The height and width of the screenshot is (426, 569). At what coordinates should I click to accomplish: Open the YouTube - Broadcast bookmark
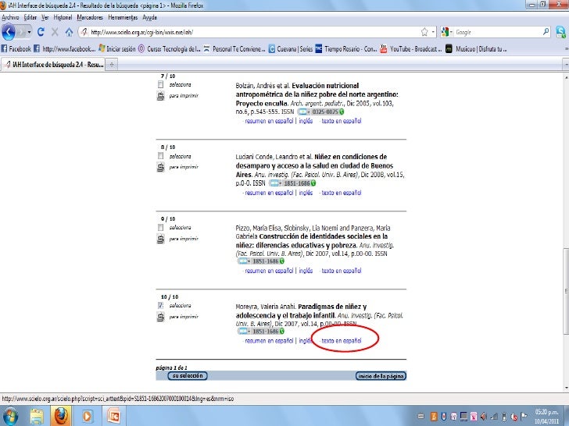[x=411, y=49]
